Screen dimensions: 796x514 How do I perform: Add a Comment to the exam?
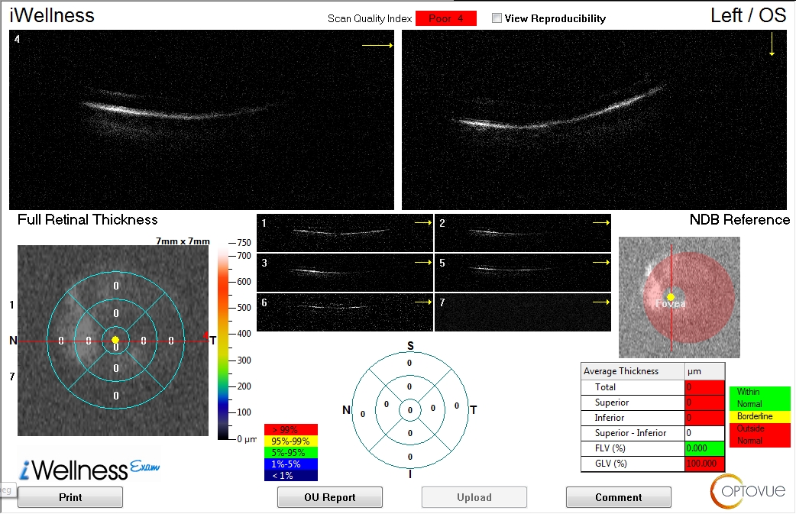[x=618, y=497]
